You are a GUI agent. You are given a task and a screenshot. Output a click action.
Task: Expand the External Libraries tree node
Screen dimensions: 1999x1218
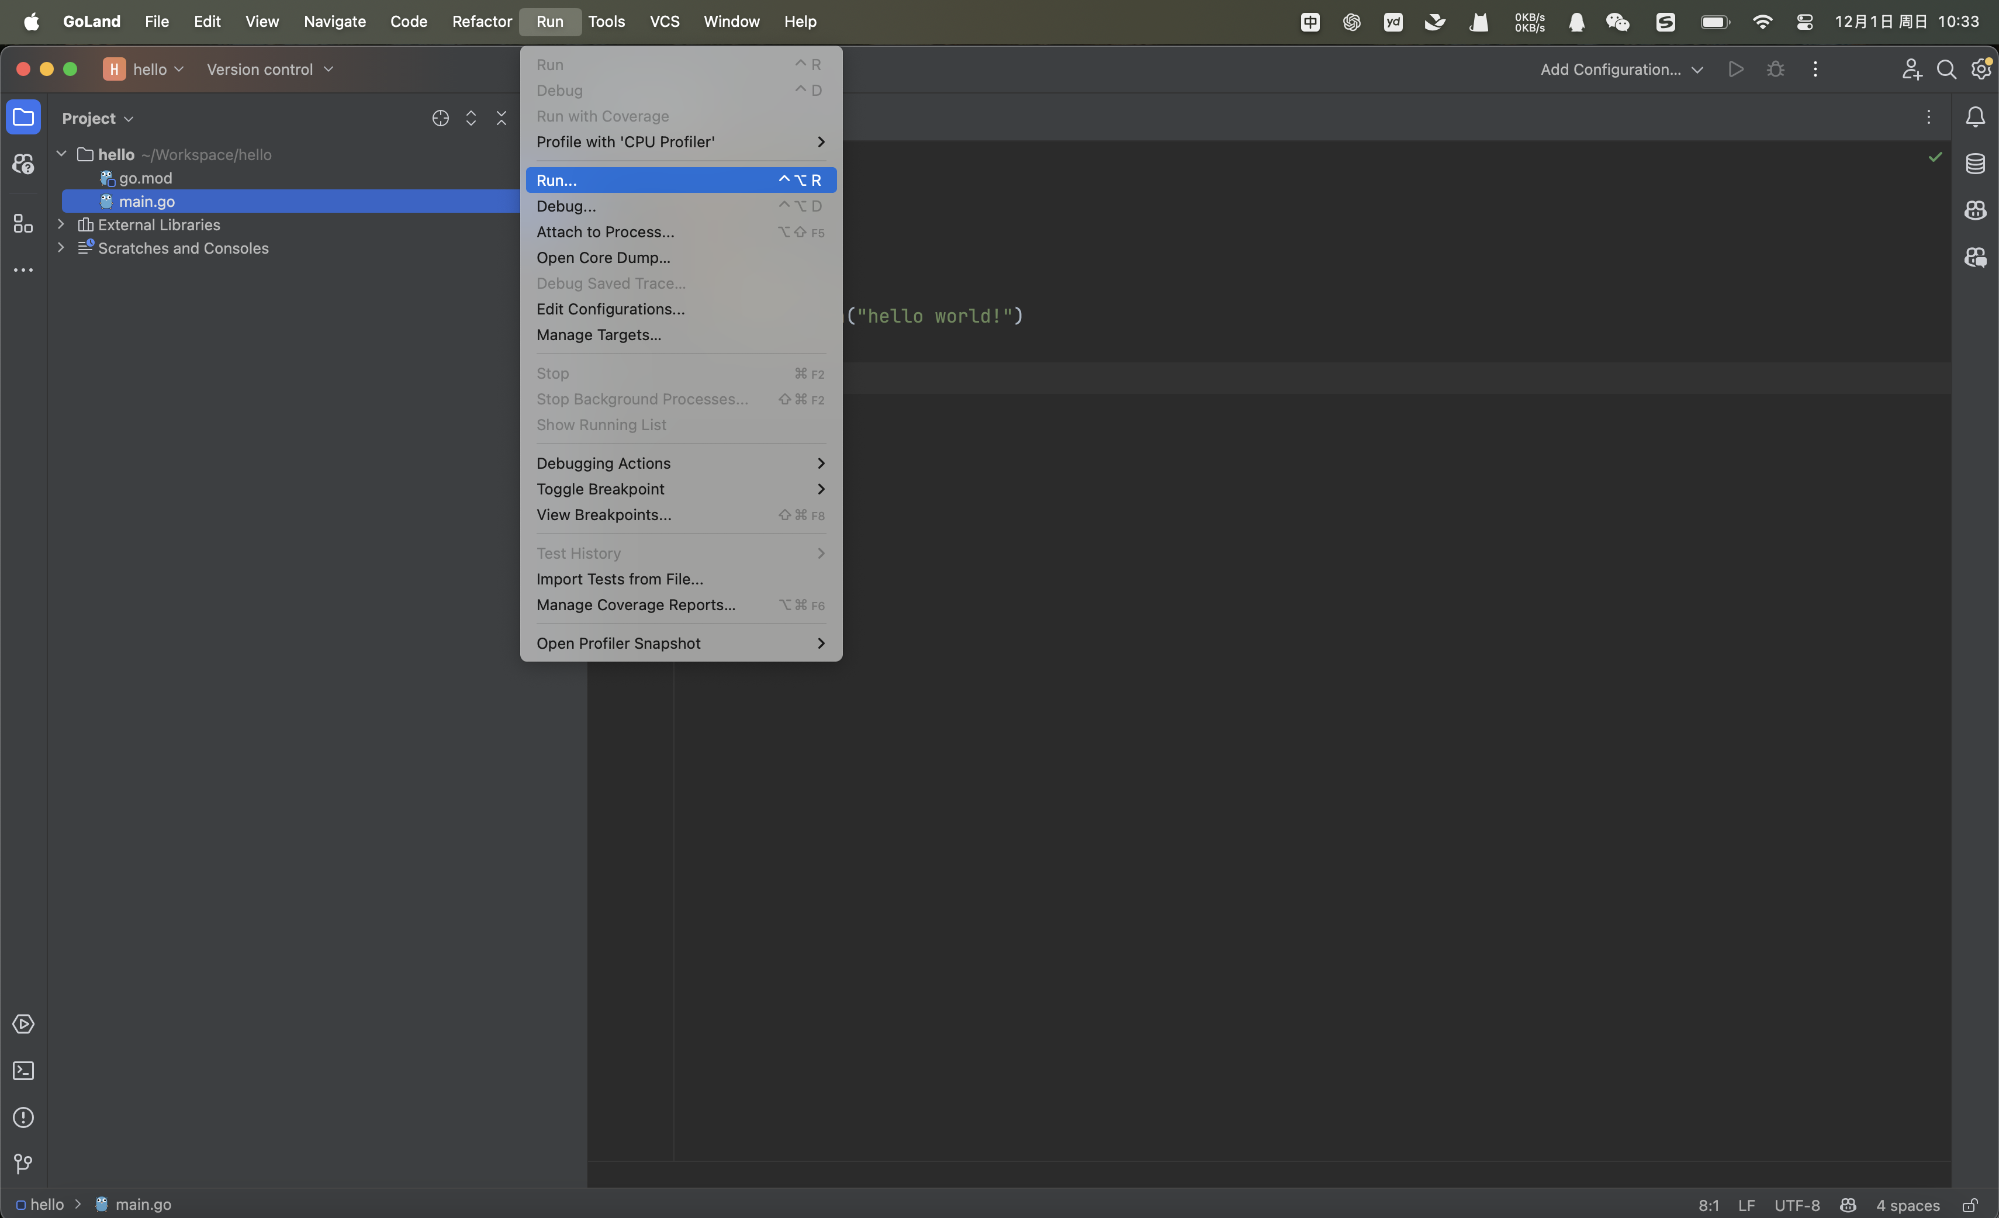61,225
